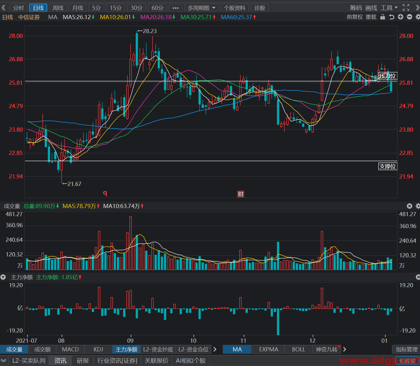Open more periods ellipsis menu

click(175, 8)
